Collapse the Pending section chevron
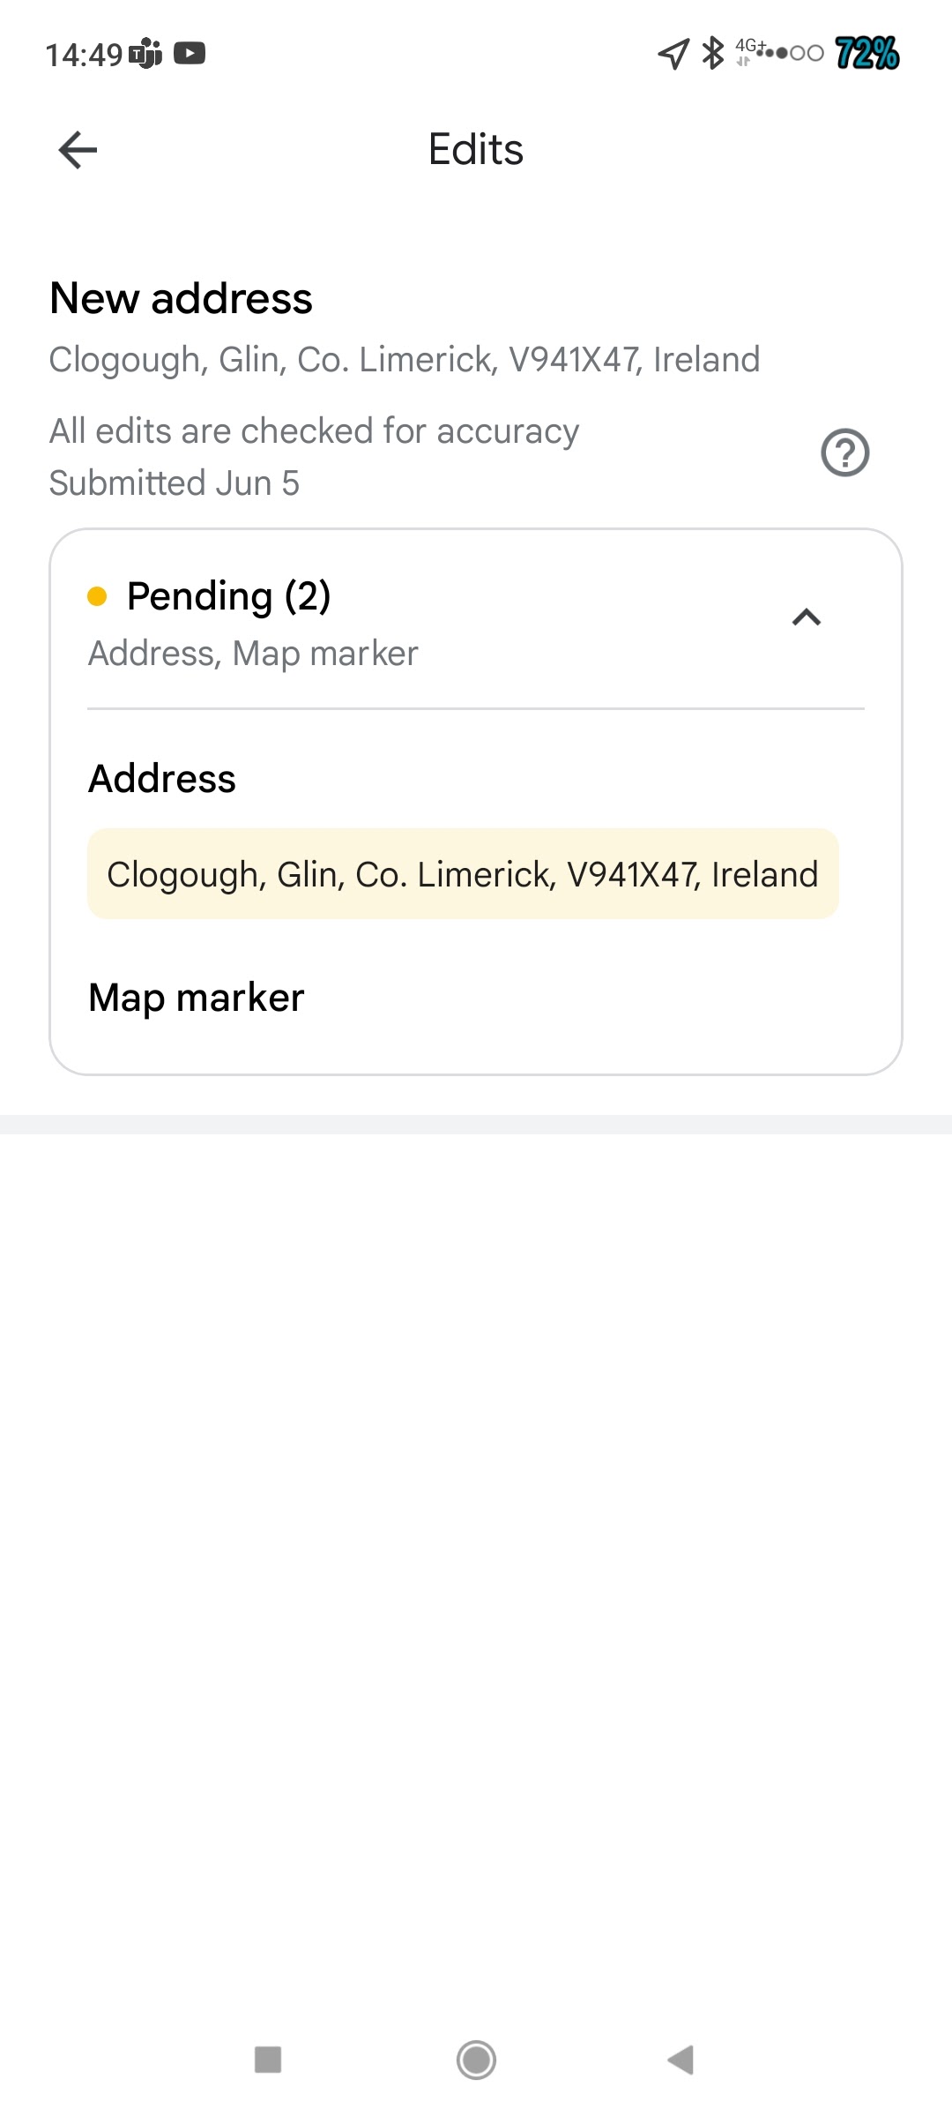Viewport: 952px width, 2117px height. click(807, 617)
